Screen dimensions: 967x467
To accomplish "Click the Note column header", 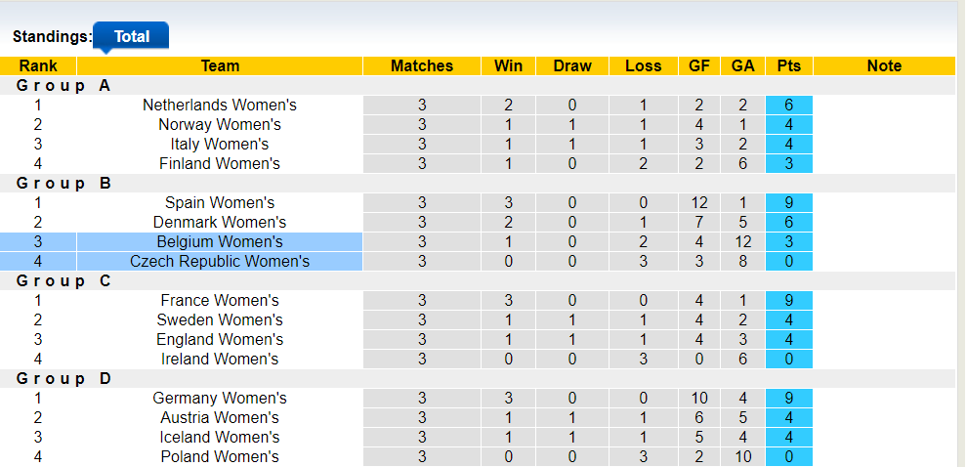I will [x=884, y=65].
